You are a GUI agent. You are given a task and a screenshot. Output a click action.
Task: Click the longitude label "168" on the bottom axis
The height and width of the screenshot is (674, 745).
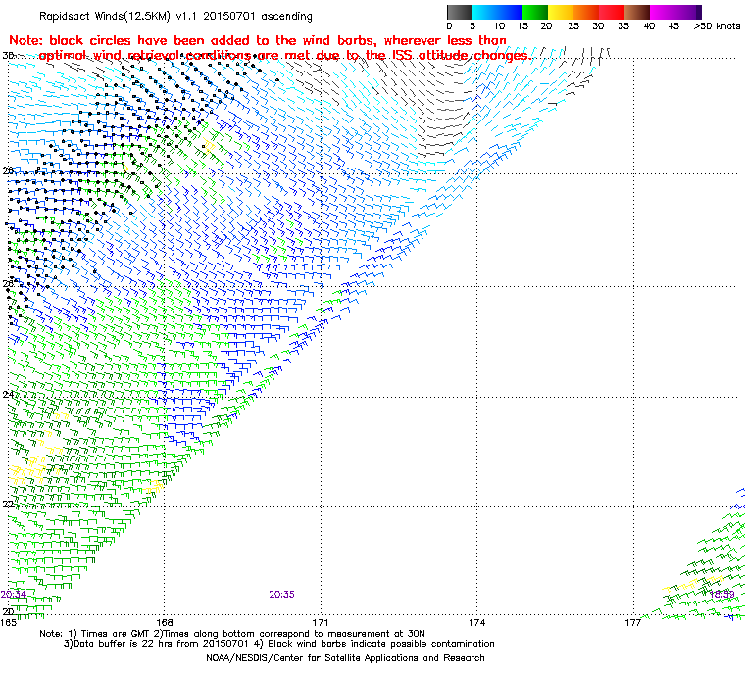click(x=165, y=622)
